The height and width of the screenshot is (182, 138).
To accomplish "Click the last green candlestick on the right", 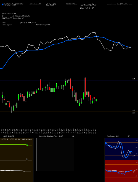I will click(x=96, y=100).
